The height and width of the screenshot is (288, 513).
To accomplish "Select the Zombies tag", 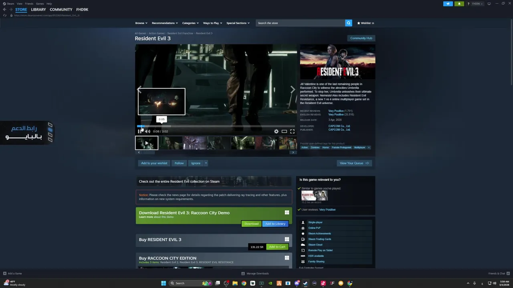I will 315,148.
